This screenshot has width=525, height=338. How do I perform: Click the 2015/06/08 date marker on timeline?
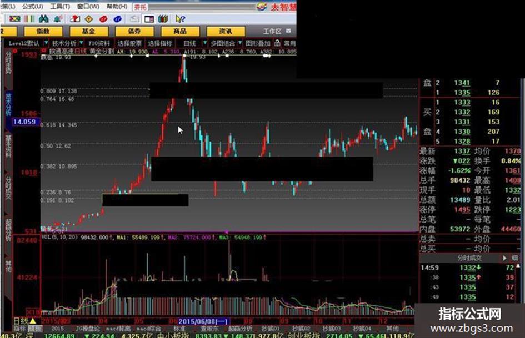point(203,321)
